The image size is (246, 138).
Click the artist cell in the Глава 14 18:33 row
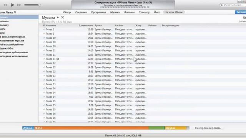[103, 93]
